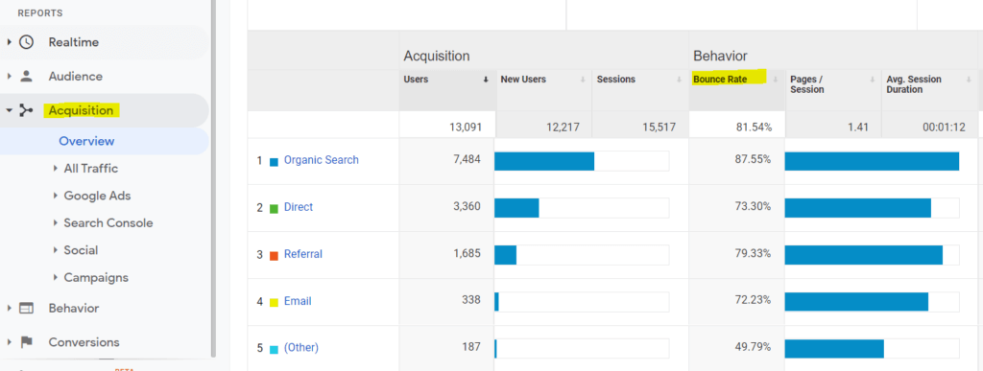Open the Referral channel link
The image size is (983, 371).
[x=302, y=254]
